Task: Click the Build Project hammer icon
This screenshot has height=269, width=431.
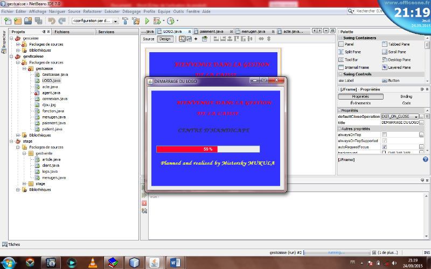Action: [125, 21]
